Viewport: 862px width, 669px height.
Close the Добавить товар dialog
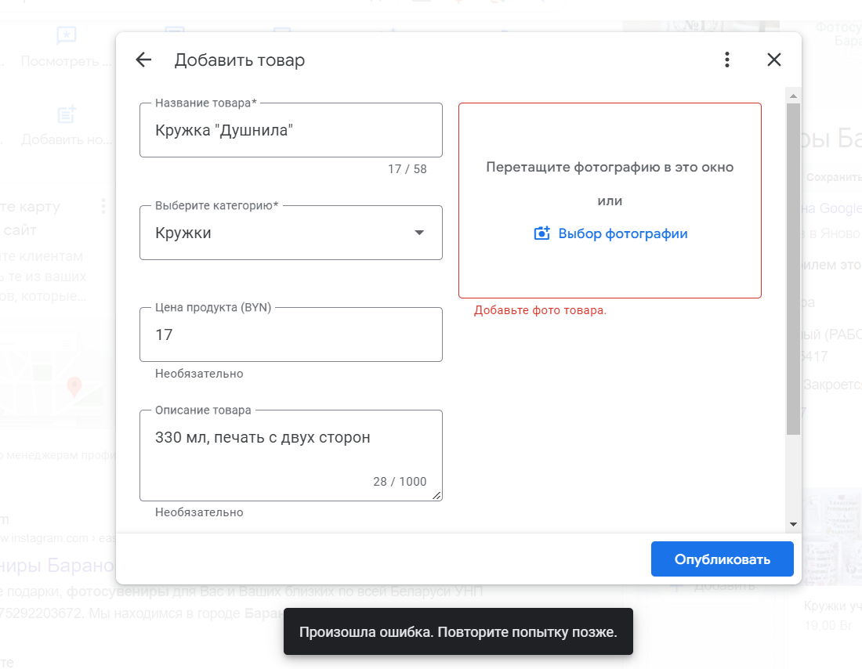[774, 60]
